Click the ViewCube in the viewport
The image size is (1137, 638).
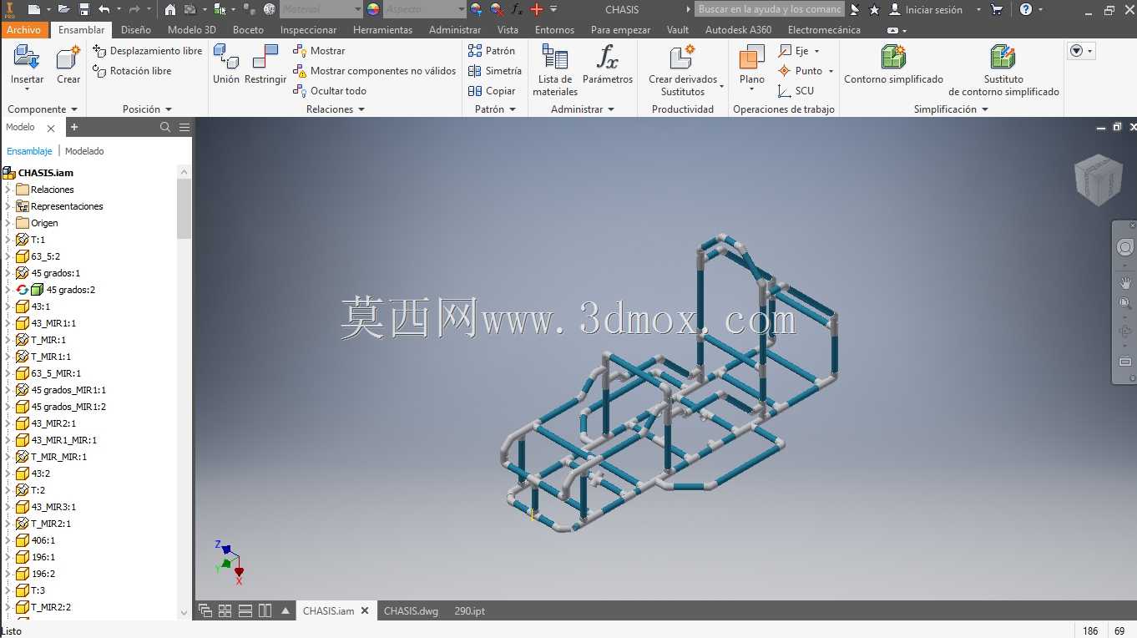[x=1097, y=180]
